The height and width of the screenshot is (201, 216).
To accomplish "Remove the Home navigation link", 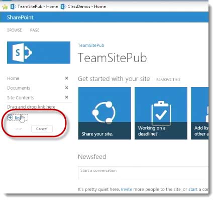I will point(66,78).
